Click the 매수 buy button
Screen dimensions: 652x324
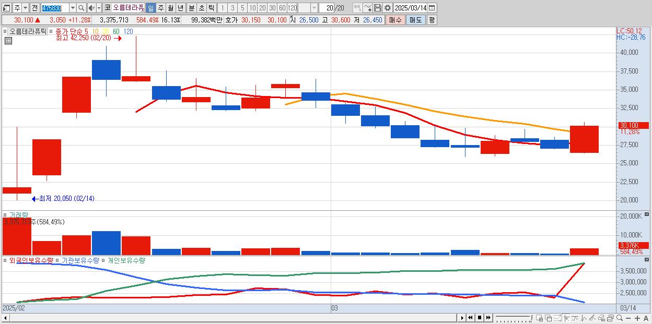click(395, 20)
